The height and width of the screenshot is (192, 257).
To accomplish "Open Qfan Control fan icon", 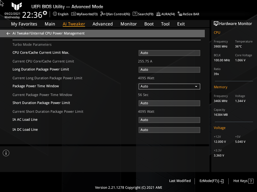I will (102, 14).
